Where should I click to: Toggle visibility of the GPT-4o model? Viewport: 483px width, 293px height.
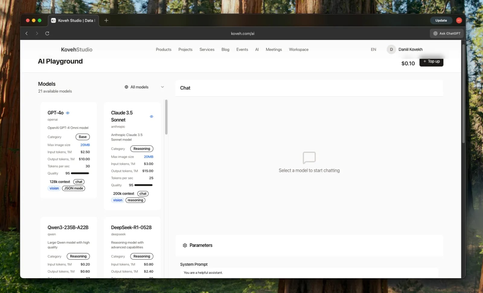(67, 113)
